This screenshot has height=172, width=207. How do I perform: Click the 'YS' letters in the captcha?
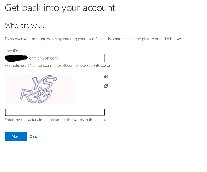(44, 82)
